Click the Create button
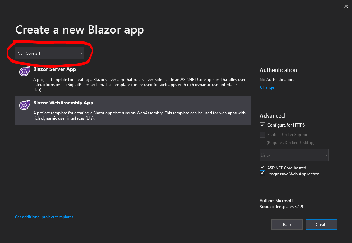352x243 pixels. [x=322, y=224]
